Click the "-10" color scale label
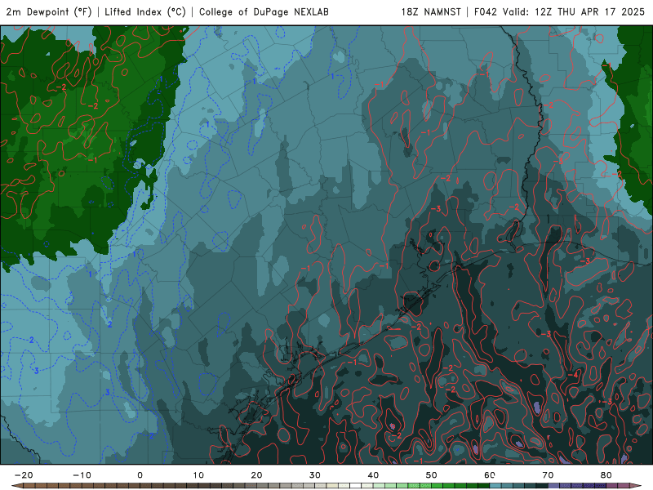Image resolution: width=653 pixels, height=490 pixels. (x=82, y=475)
